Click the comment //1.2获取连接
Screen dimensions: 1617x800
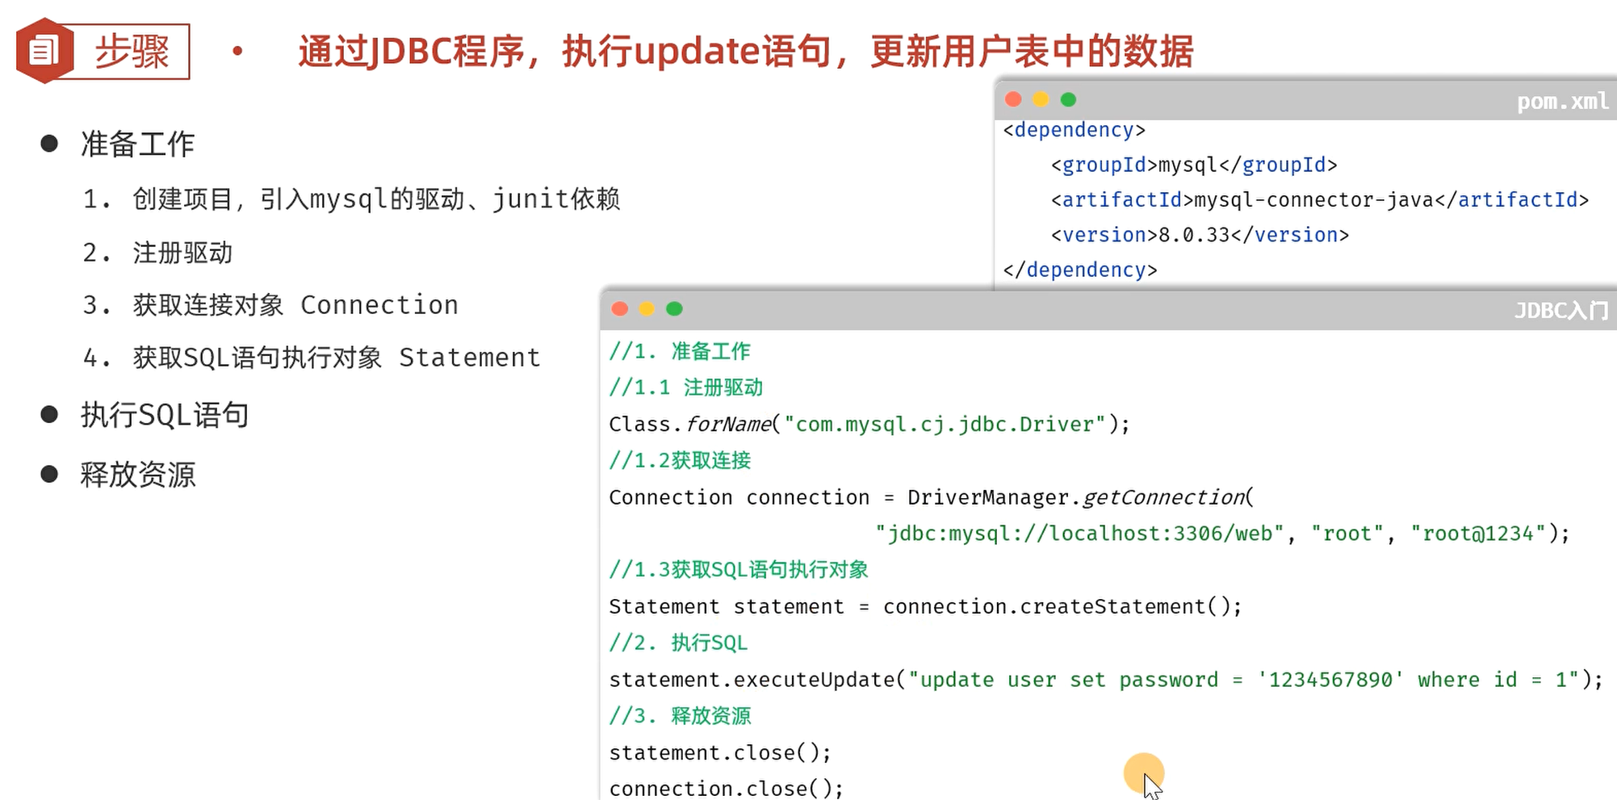680,460
